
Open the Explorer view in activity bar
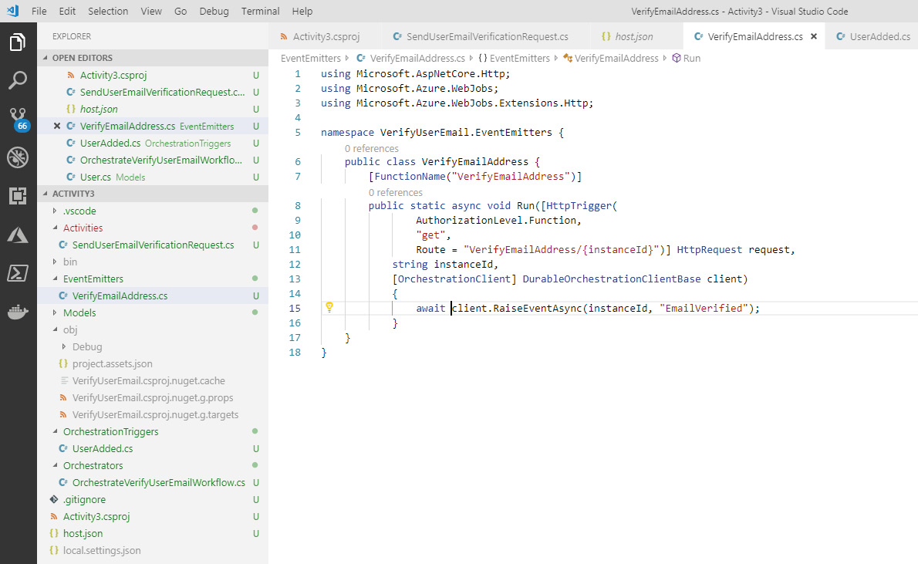(18, 42)
